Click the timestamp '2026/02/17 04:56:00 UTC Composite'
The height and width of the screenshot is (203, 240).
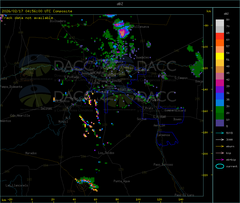[37, 11]
